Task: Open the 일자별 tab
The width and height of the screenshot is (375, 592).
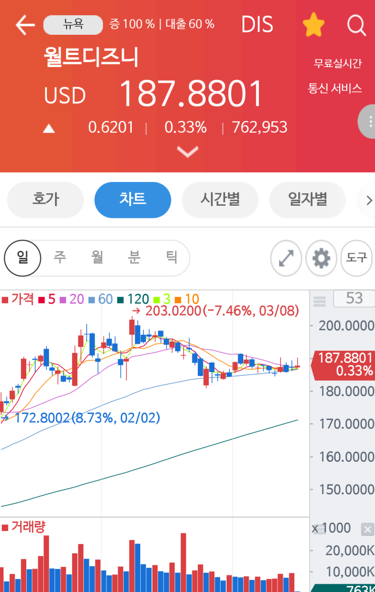Action: point(307,200)
